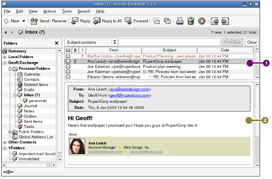This screenshot has height=179, width=272.
Task: Click the www.webdesign.com link in signature
Action: (x=146, y=152)
